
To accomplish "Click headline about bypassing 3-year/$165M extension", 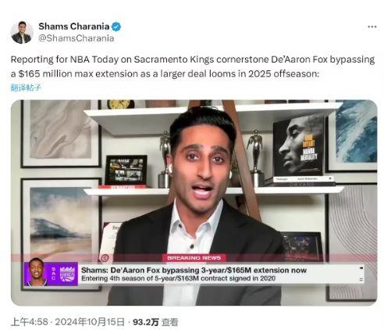I will tap(194, 270).
